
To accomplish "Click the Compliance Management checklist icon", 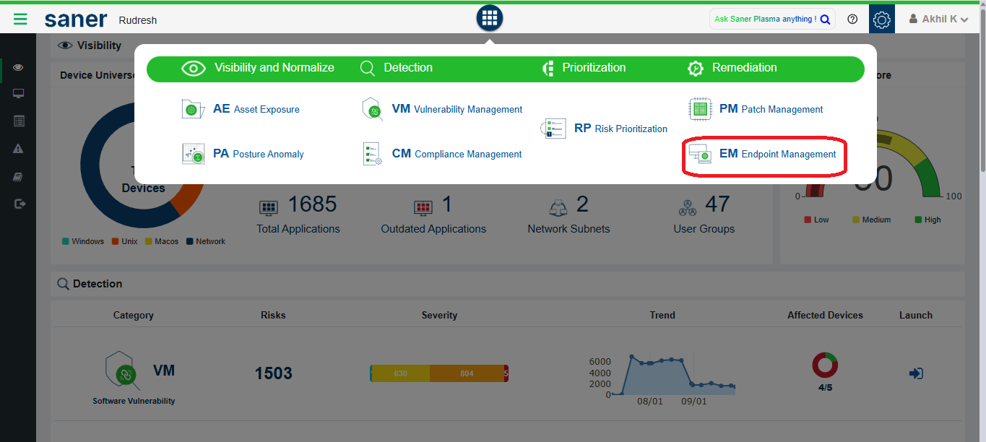I will (372, 154).
